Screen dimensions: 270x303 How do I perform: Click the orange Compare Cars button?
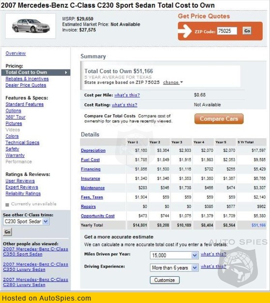219,119
